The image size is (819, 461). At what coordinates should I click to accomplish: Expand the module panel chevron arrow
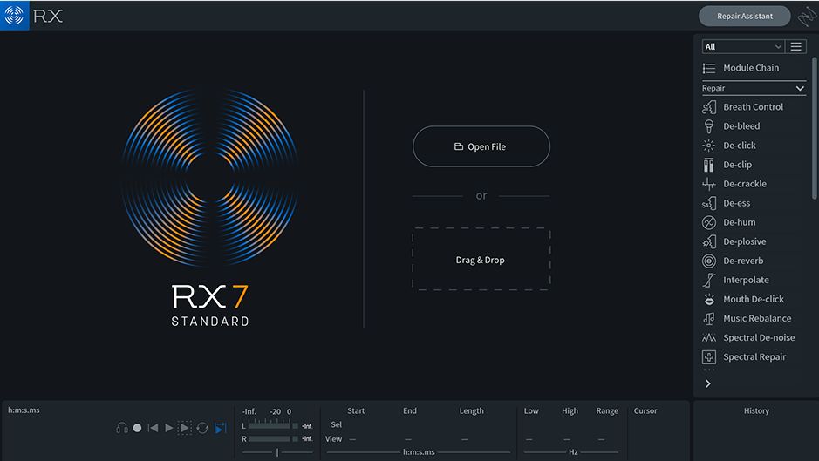coord(707,383)
